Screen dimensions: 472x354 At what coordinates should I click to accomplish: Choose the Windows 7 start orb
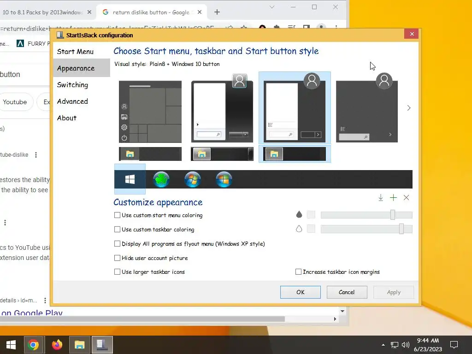tap(193, 179)
